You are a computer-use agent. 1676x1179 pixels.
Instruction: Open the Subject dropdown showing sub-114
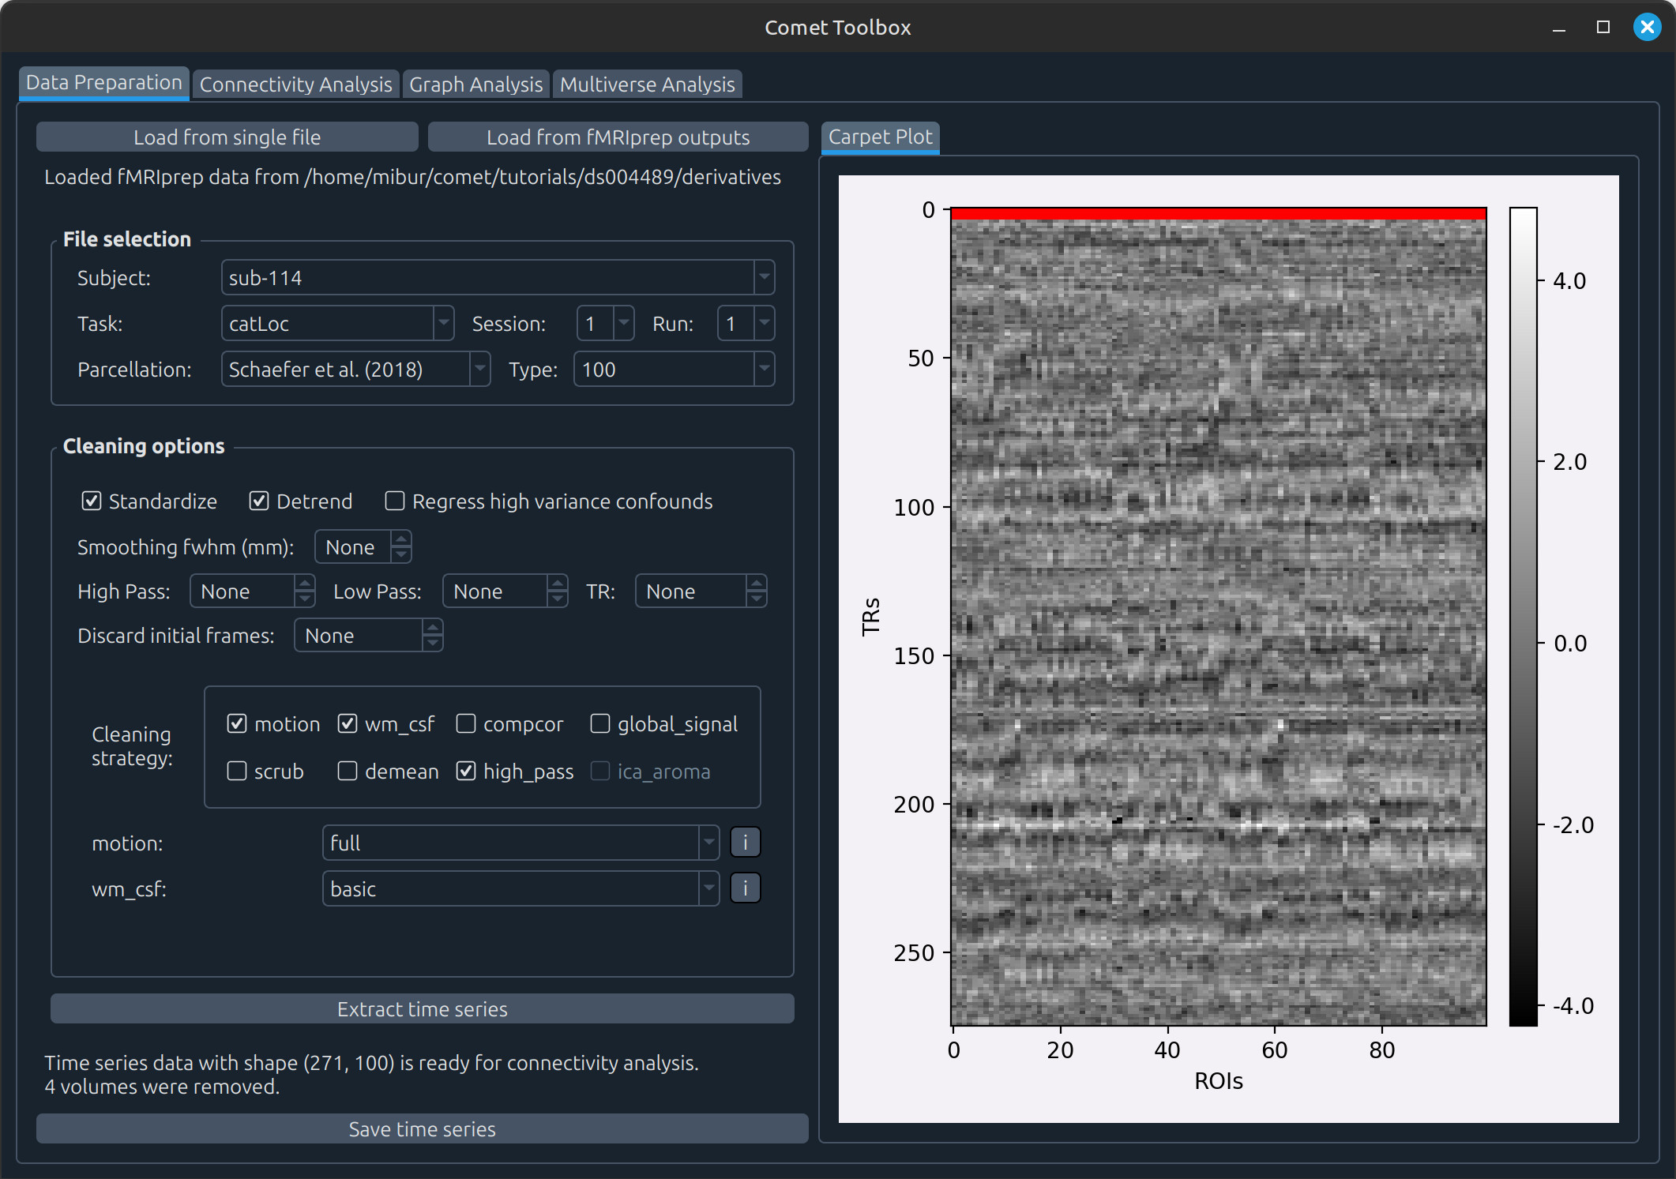498,278
